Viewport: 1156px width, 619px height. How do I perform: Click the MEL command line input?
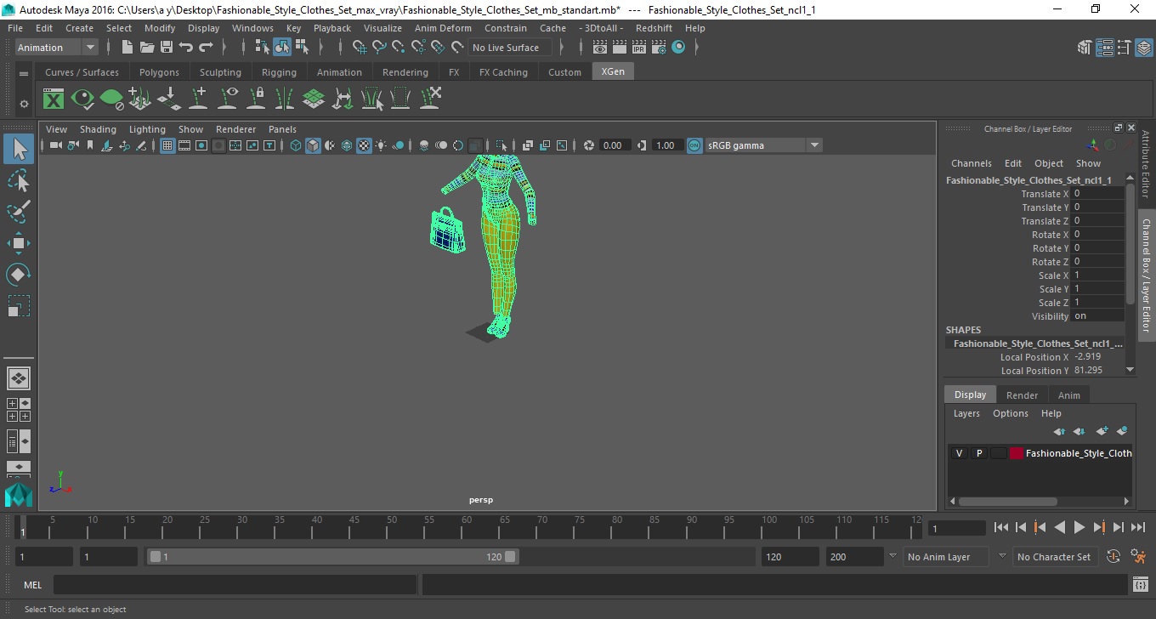pos(235,585)
